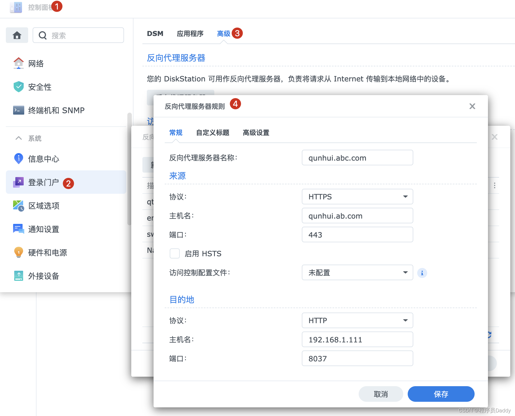Select 通知设置 in the sidebar
Image resolution: width=515 pixels, height=416 pixels.
(66, 229)
